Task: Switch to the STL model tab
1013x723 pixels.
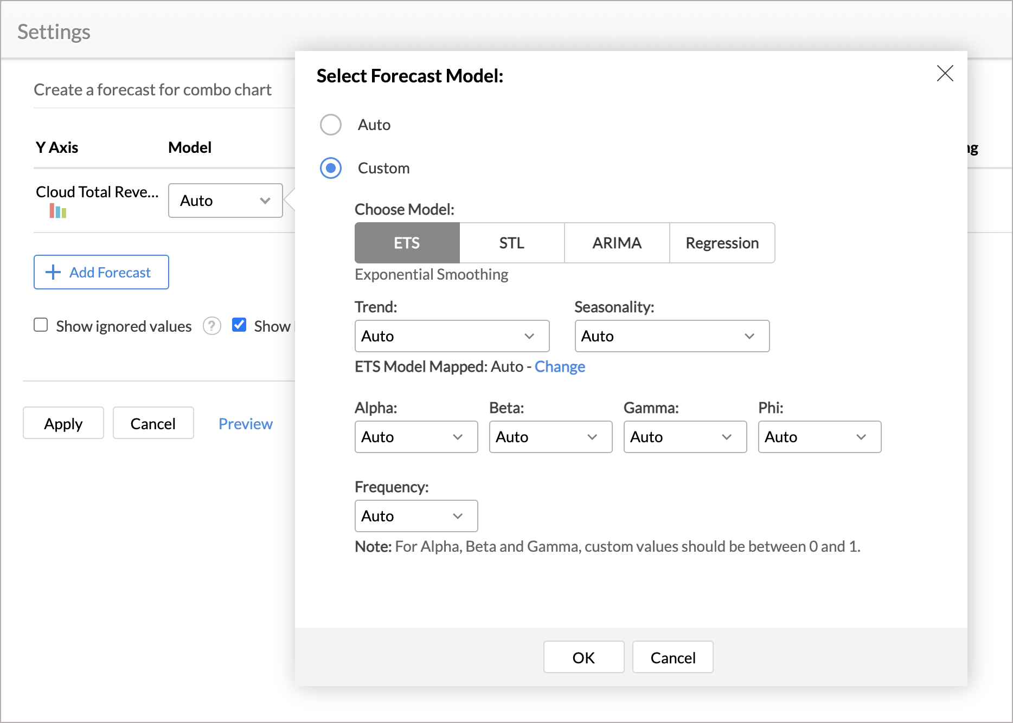Action: point(511,243)
